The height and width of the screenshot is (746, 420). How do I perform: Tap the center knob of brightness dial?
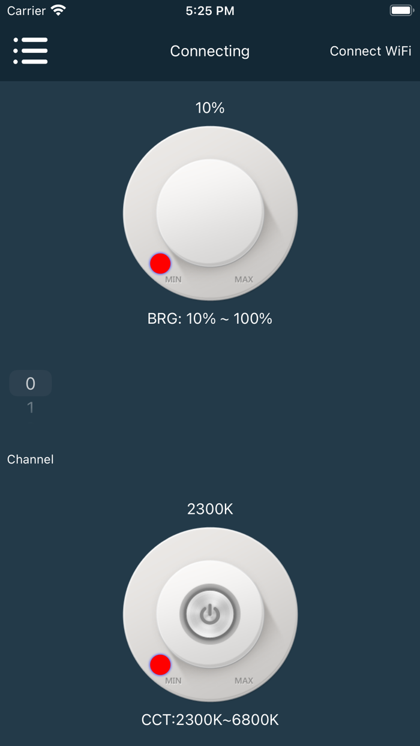coord(210,212)
